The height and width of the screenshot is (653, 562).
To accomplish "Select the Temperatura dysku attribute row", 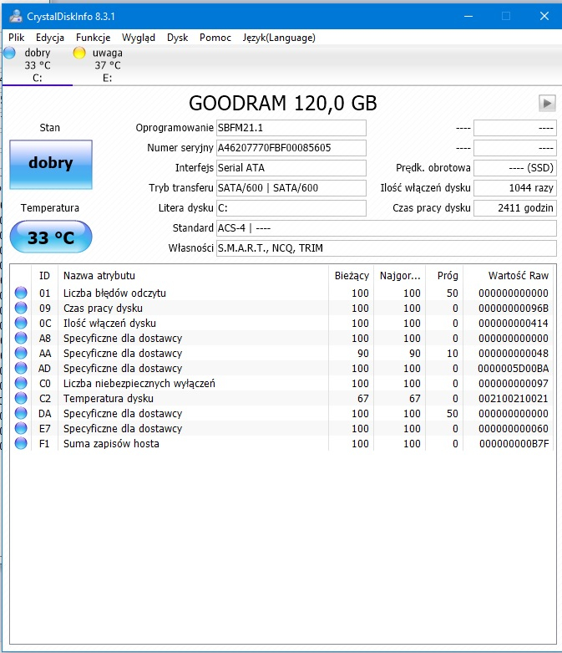I will click(281, 398).
